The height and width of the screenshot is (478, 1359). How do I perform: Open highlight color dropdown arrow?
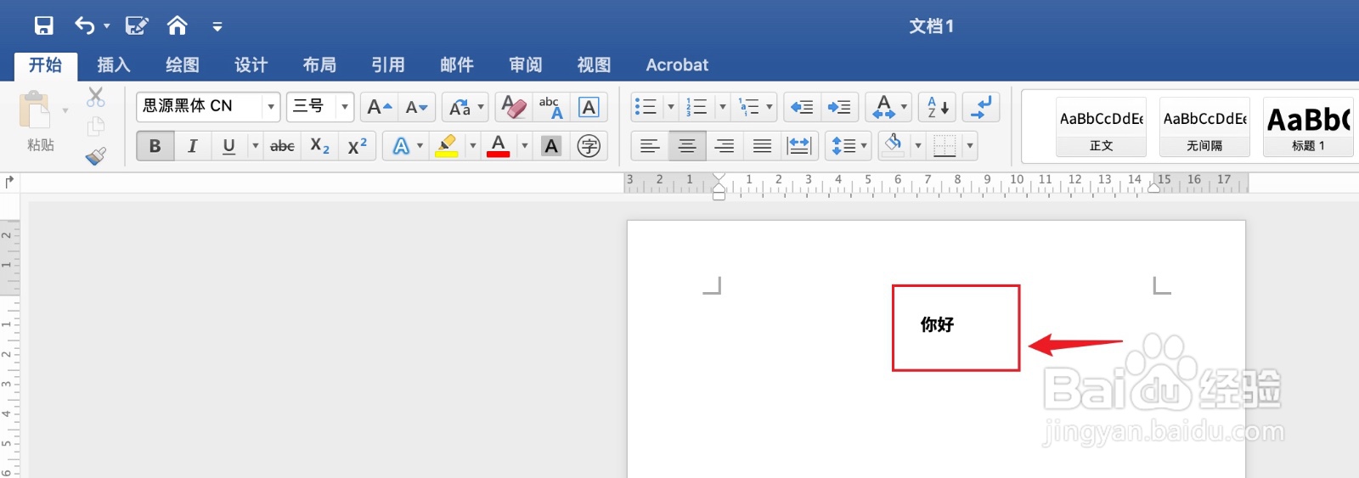click(473, 146)
